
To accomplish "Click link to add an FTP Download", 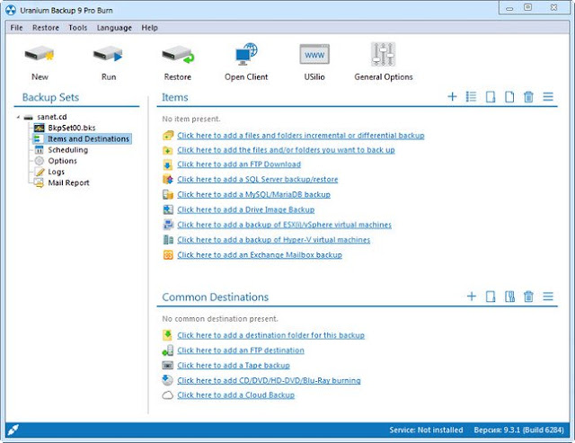I will tap(239, 164).
